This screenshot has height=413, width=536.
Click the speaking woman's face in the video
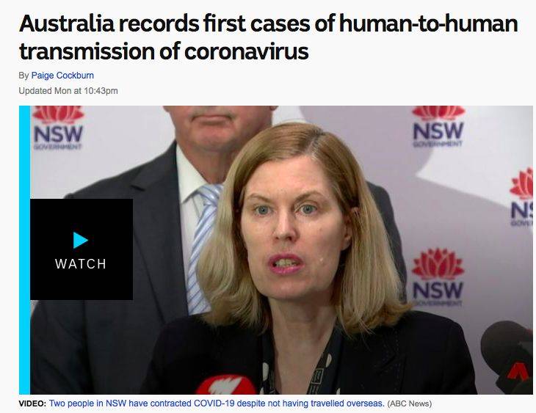pos(290,219)
